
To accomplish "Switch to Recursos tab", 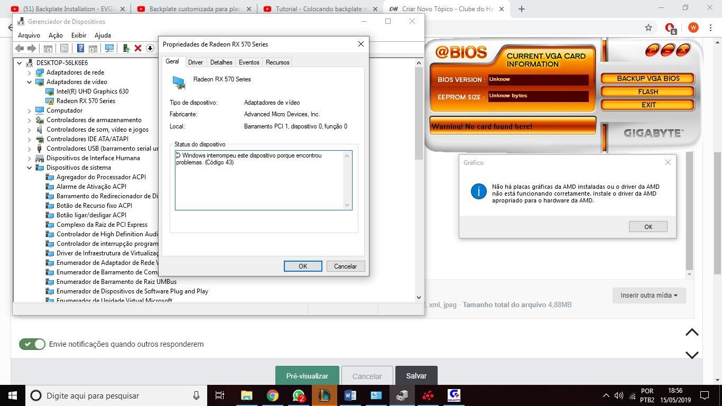I will coord(277,62).
